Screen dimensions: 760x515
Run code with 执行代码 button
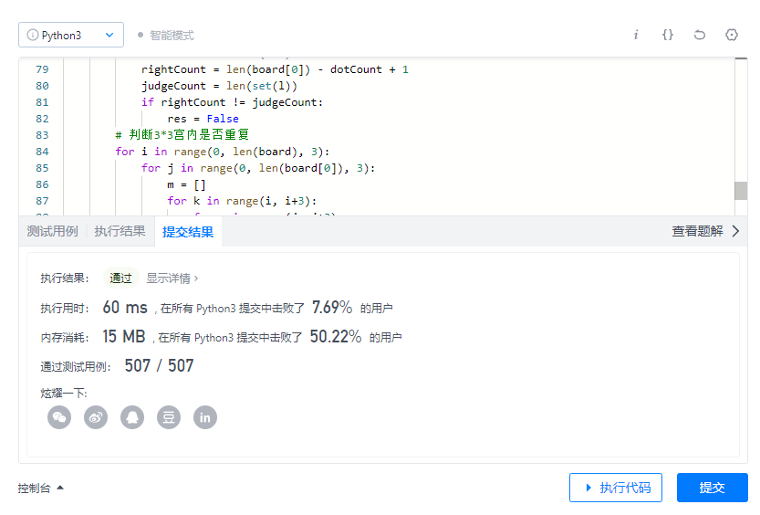(616, 488)
